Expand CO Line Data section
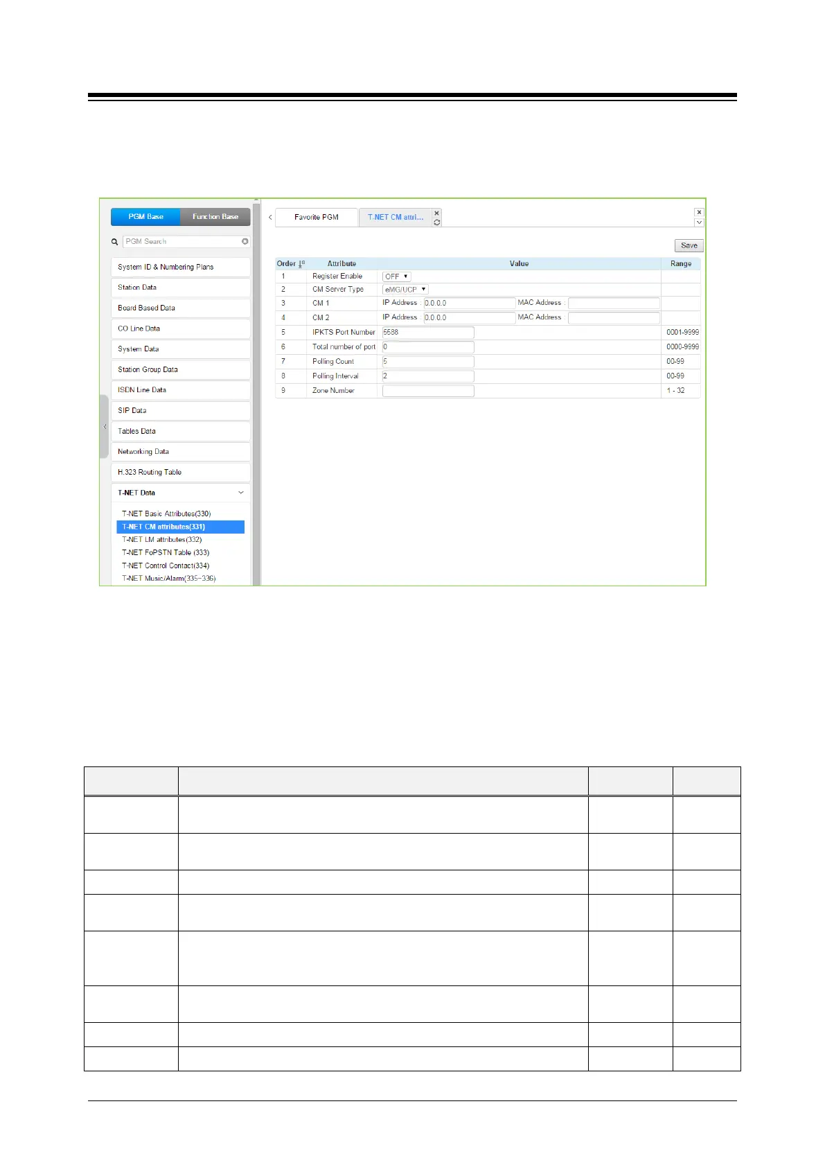This screenshot has height=1167, width=825. [181, 328]
